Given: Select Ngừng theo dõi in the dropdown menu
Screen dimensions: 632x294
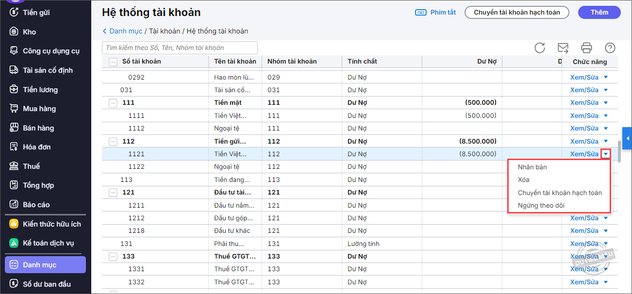Looking at the screenshot, I should 541,206.
